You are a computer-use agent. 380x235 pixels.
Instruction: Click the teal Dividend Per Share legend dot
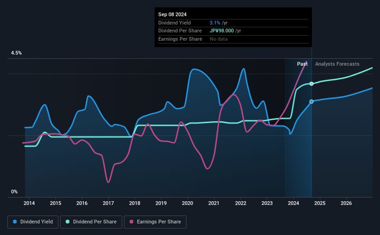coord(68,222)
